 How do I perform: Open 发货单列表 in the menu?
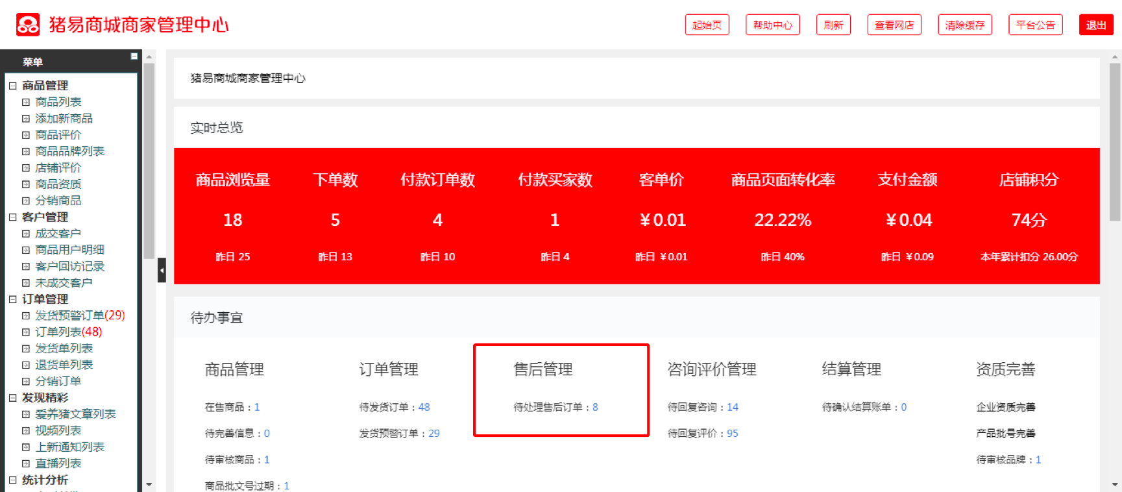[x=64, y=349]
